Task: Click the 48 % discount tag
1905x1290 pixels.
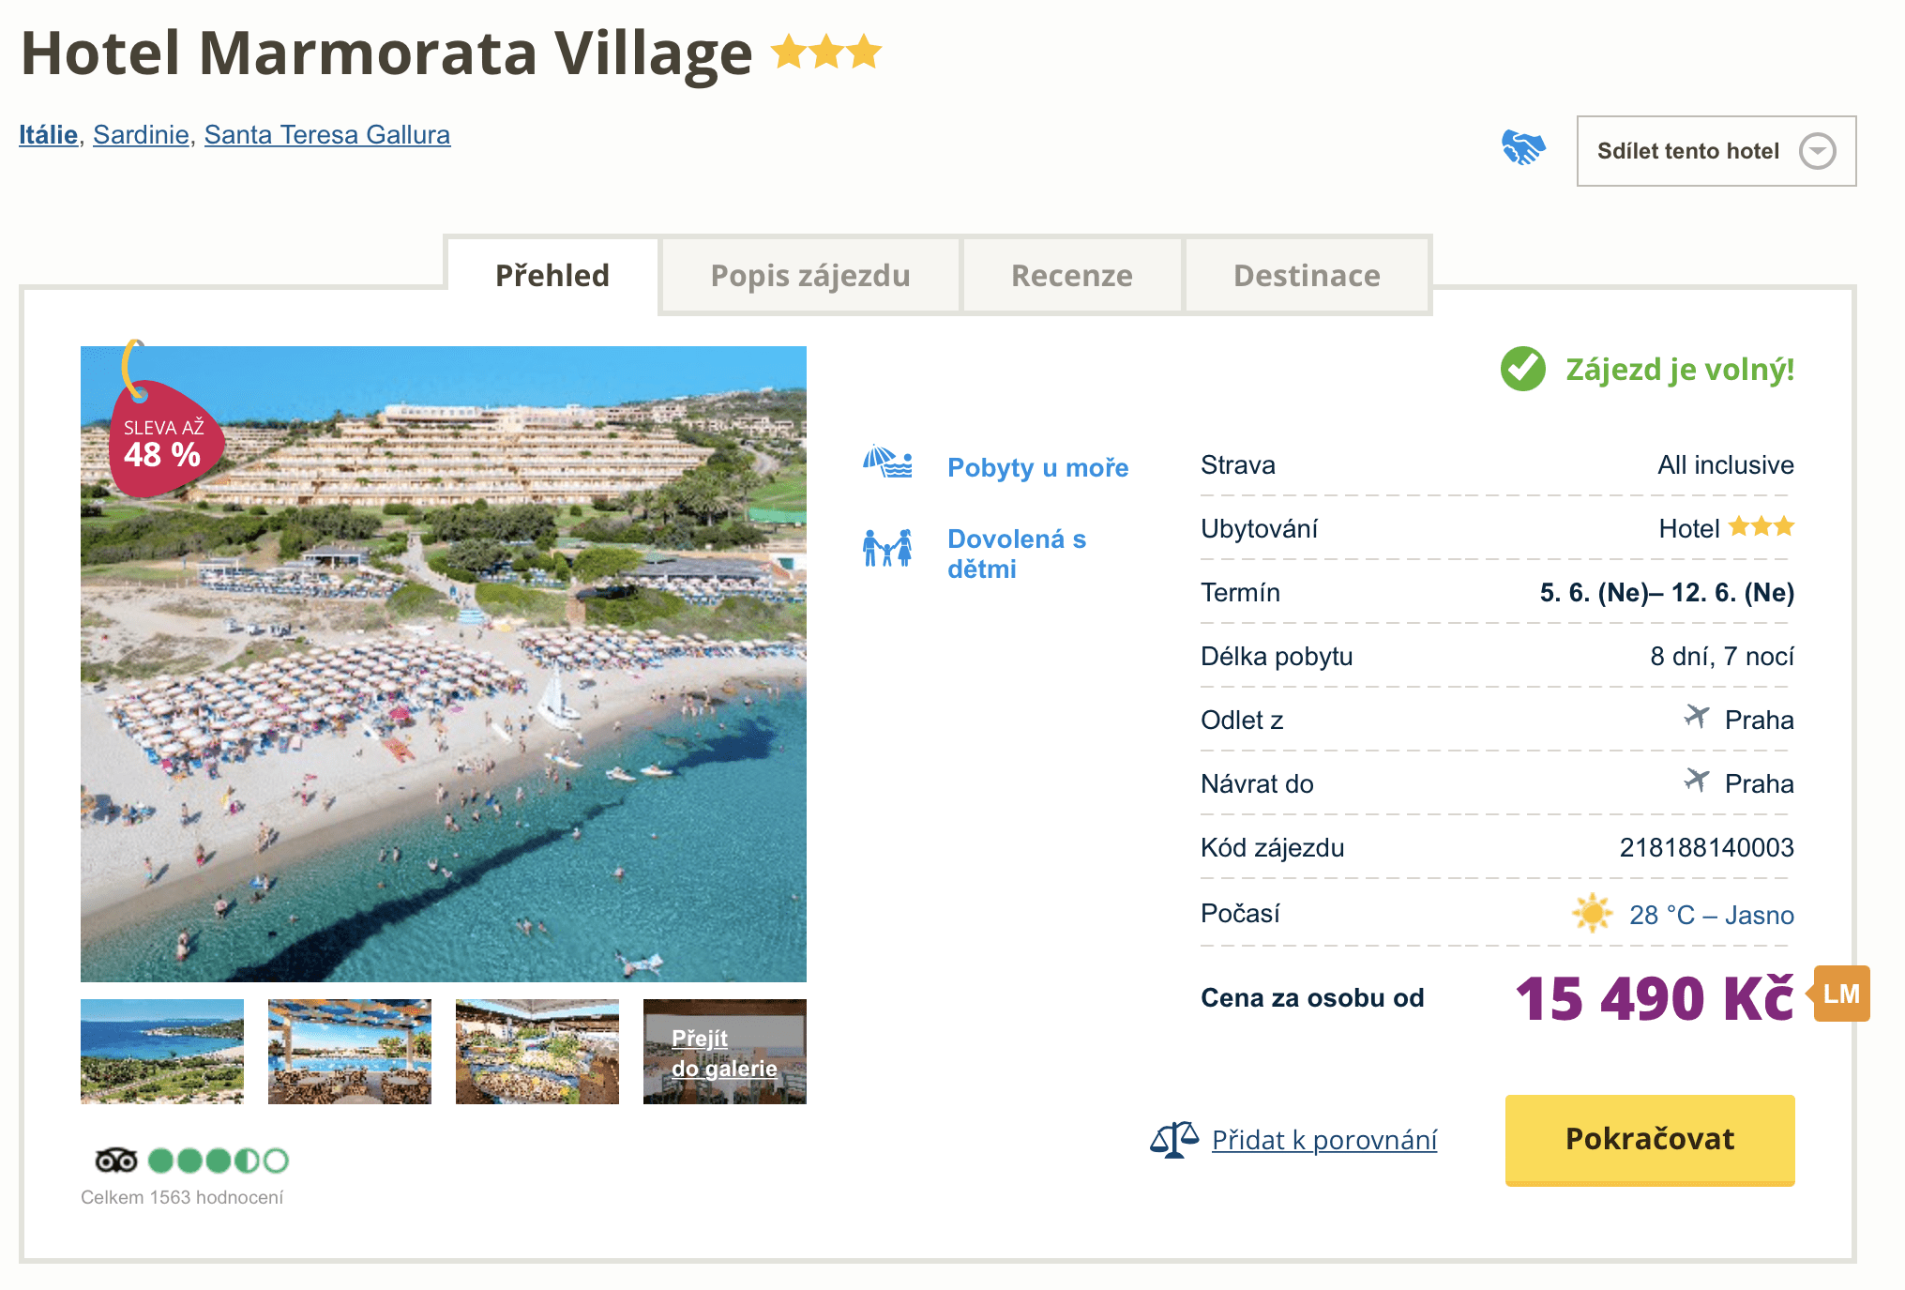Action: pos(163,441)
